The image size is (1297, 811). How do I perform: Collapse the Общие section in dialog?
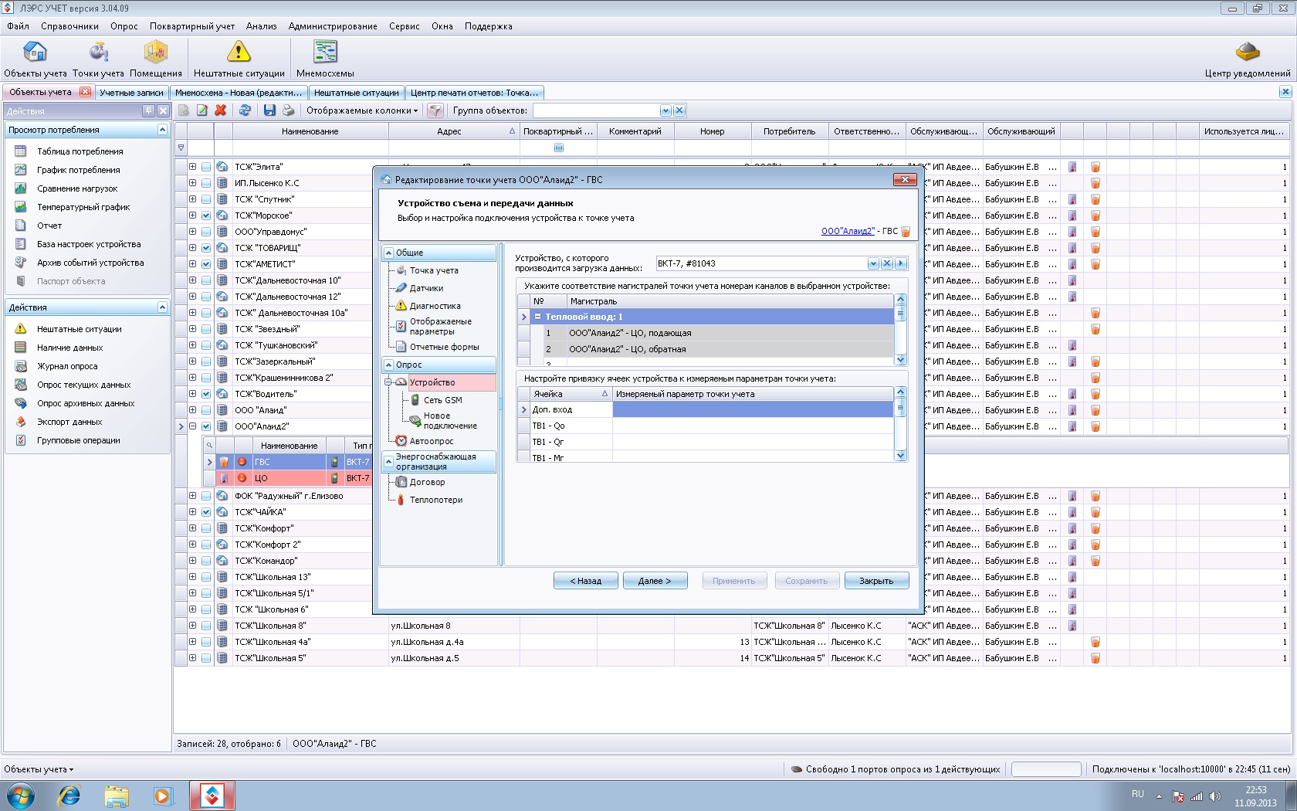pos(389,253)
